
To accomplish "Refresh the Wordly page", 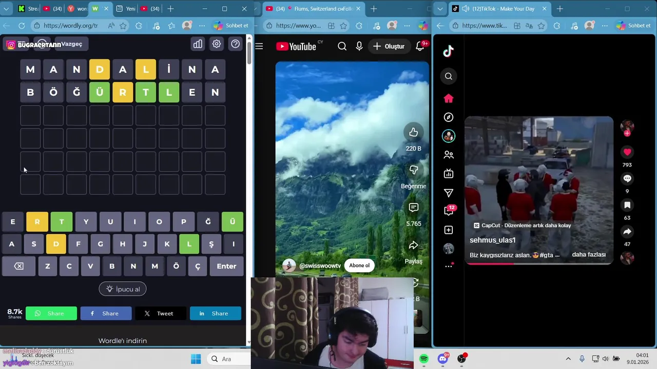I will [22, 26].
